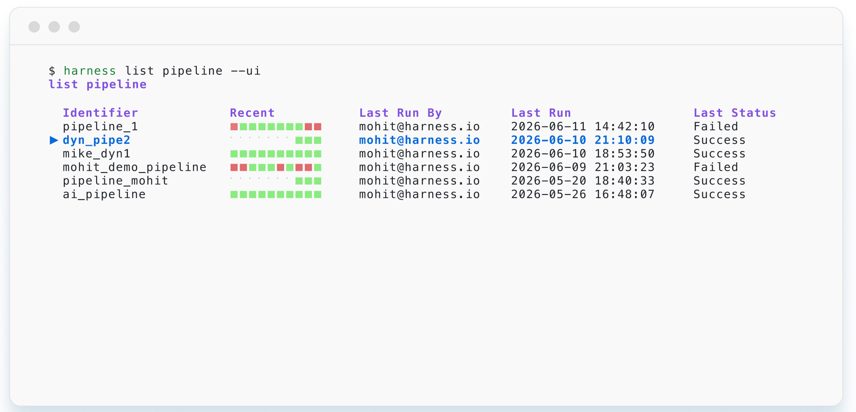
Task: Click the recent runs bar for ai_pipeline
Action: (276, 194)
